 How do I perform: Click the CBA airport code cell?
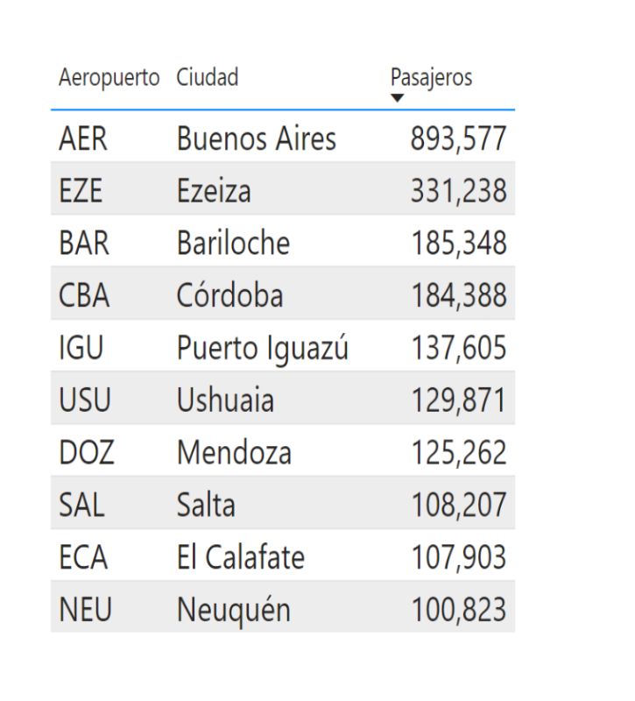click(x=85, y=295)
